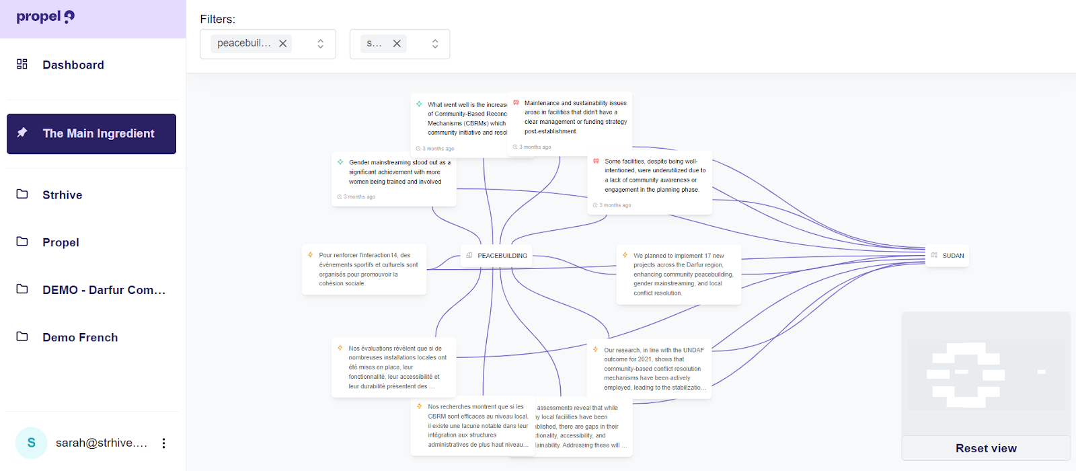Click the Strhive folder icon
Screen dimensions: 1076x471
point(22,194)
